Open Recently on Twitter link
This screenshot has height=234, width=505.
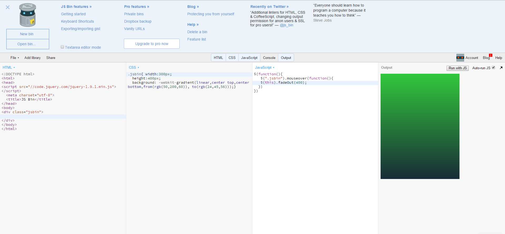269,7
